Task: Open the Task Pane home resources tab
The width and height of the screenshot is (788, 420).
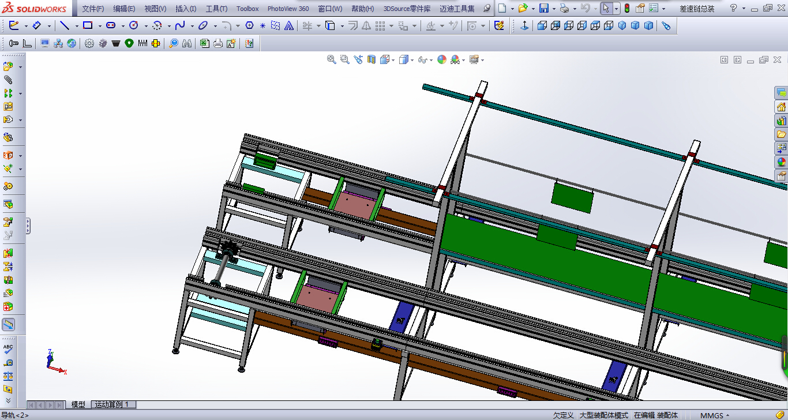Action: (781, 107)
